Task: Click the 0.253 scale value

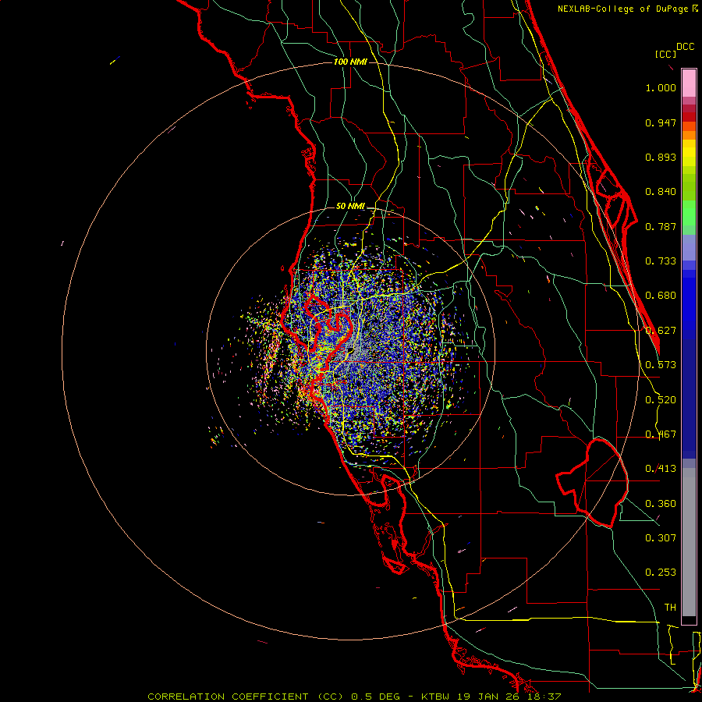Action: click(x=661, y=573)
